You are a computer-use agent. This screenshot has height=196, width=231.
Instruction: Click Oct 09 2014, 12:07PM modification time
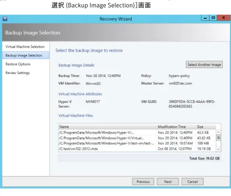[x=175, y=149]
